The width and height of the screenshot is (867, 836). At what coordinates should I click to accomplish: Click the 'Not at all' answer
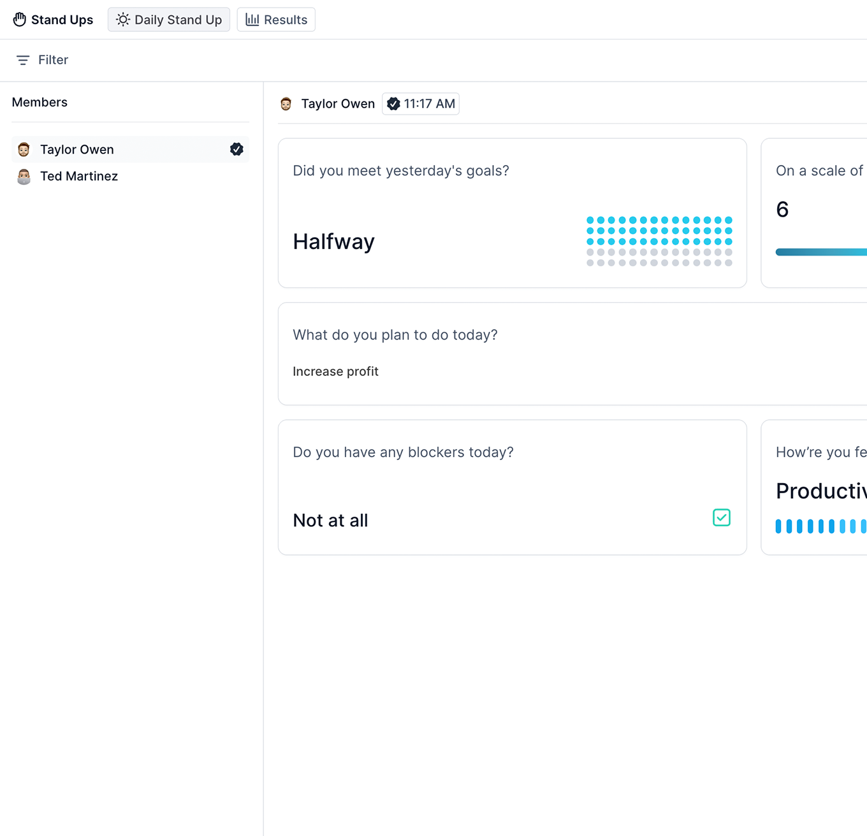coord(330,521)
